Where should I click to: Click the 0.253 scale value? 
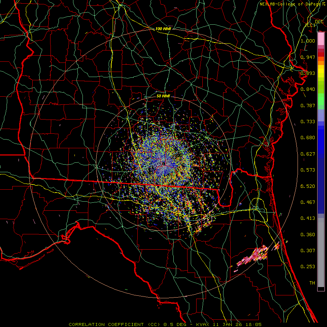pos(308,267)
